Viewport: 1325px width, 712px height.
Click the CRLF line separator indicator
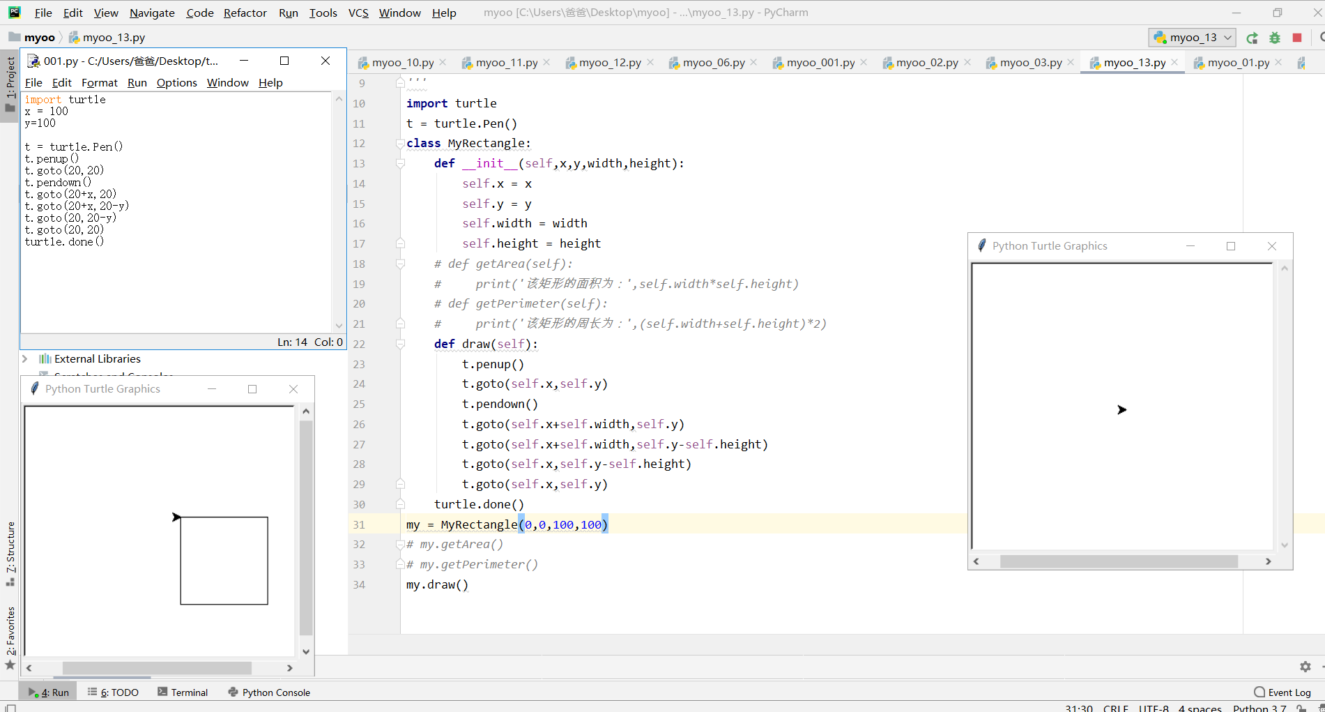pos(1115,708)
